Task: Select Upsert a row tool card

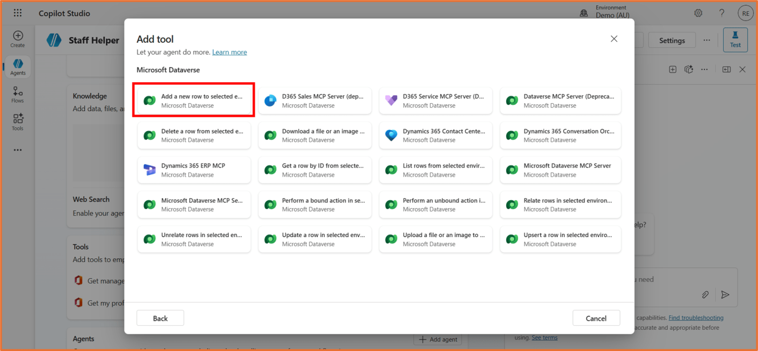Action: 560,239
